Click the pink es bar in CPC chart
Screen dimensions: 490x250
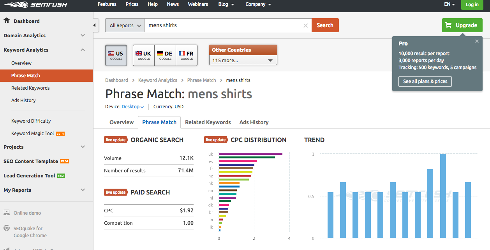238,161
